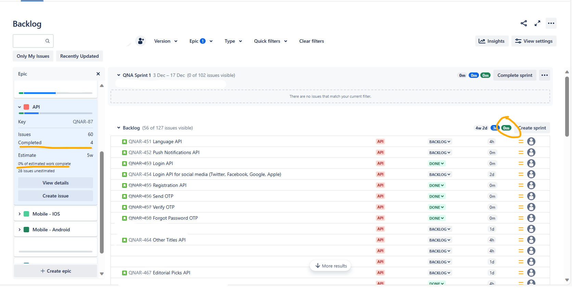The height and width of the screenshot is (288, 572).
Task: Toggle the Only My Issues filter
Action: [33, 56]
